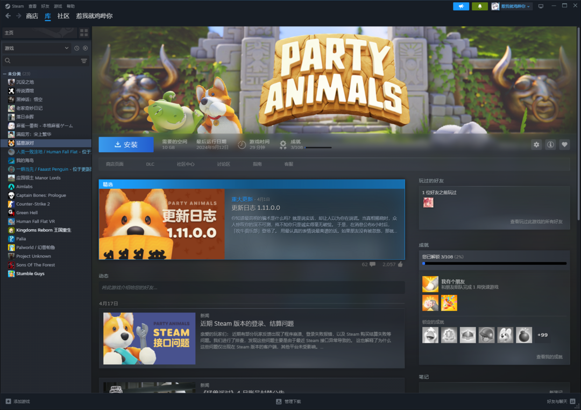
Task: Open the sidebar filter options icon
Action: 84,61
